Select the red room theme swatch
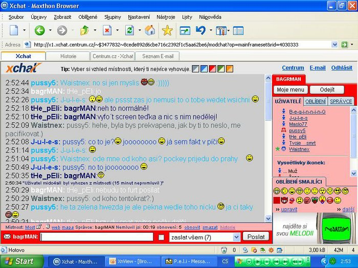This screenshot has width=358, height=268. coord(212,69)
